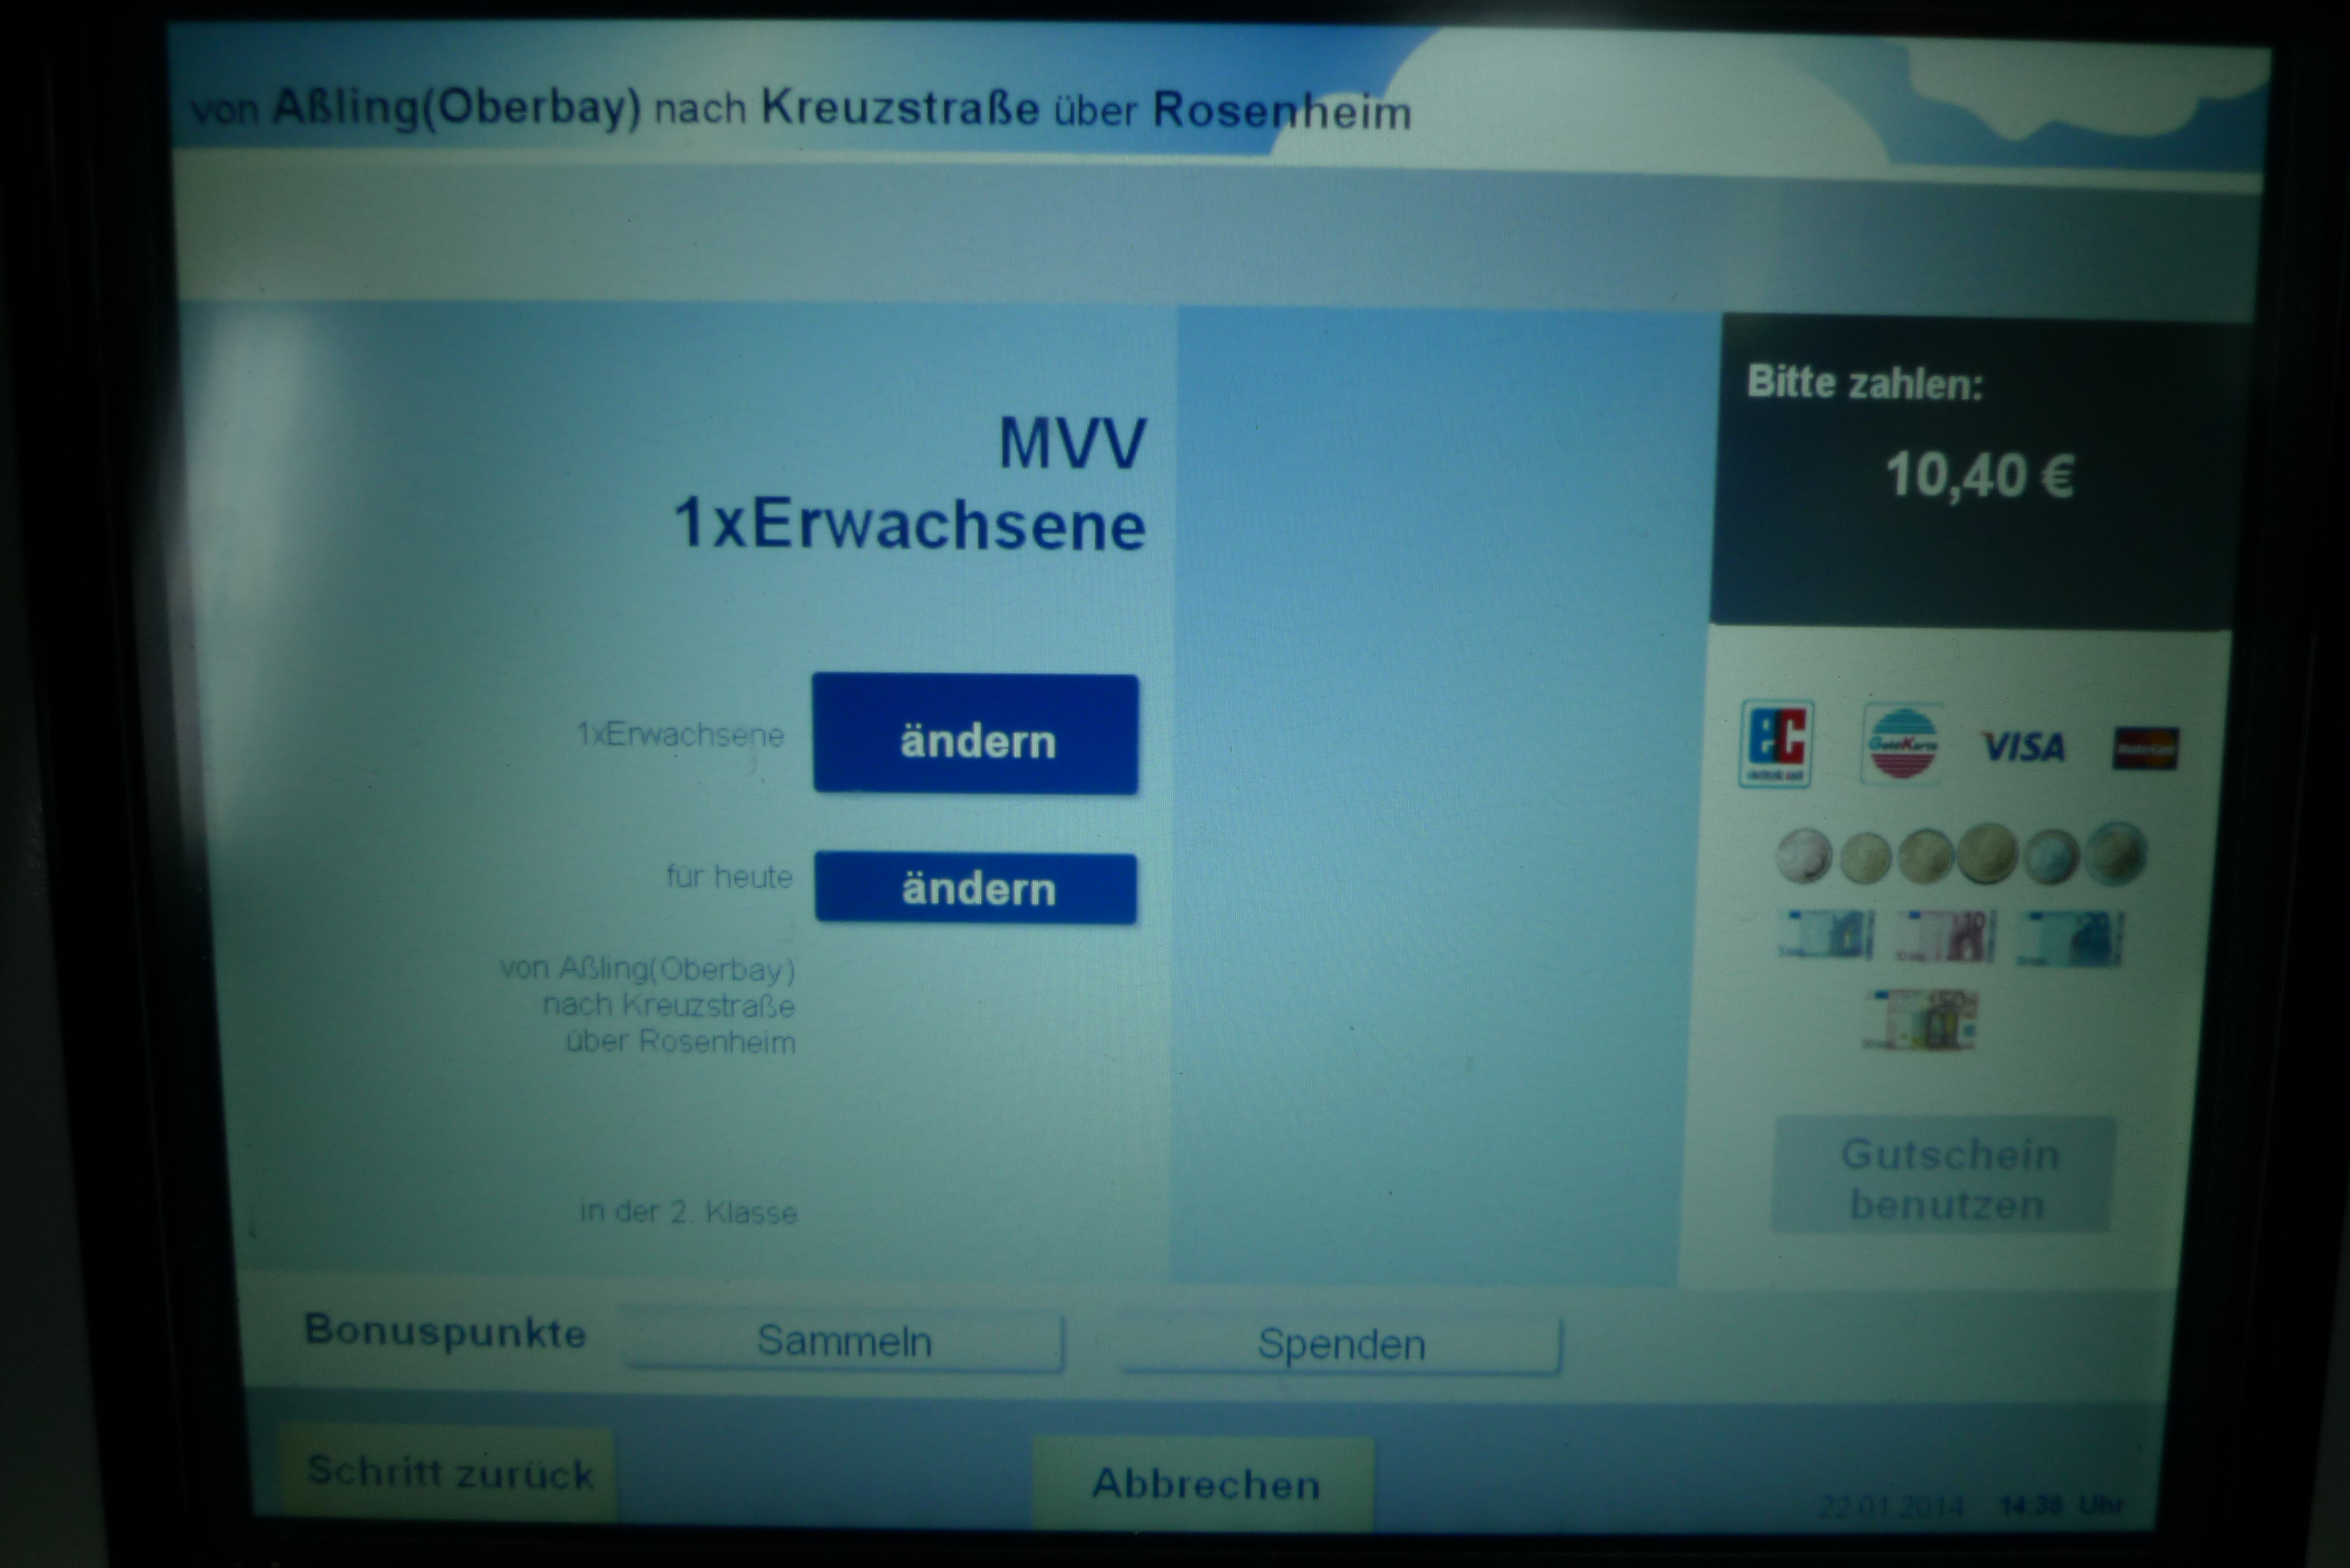This screenshot has width=2350, height=1568.
Task: Click the MVV heading
Action: tap(1072, 443)
